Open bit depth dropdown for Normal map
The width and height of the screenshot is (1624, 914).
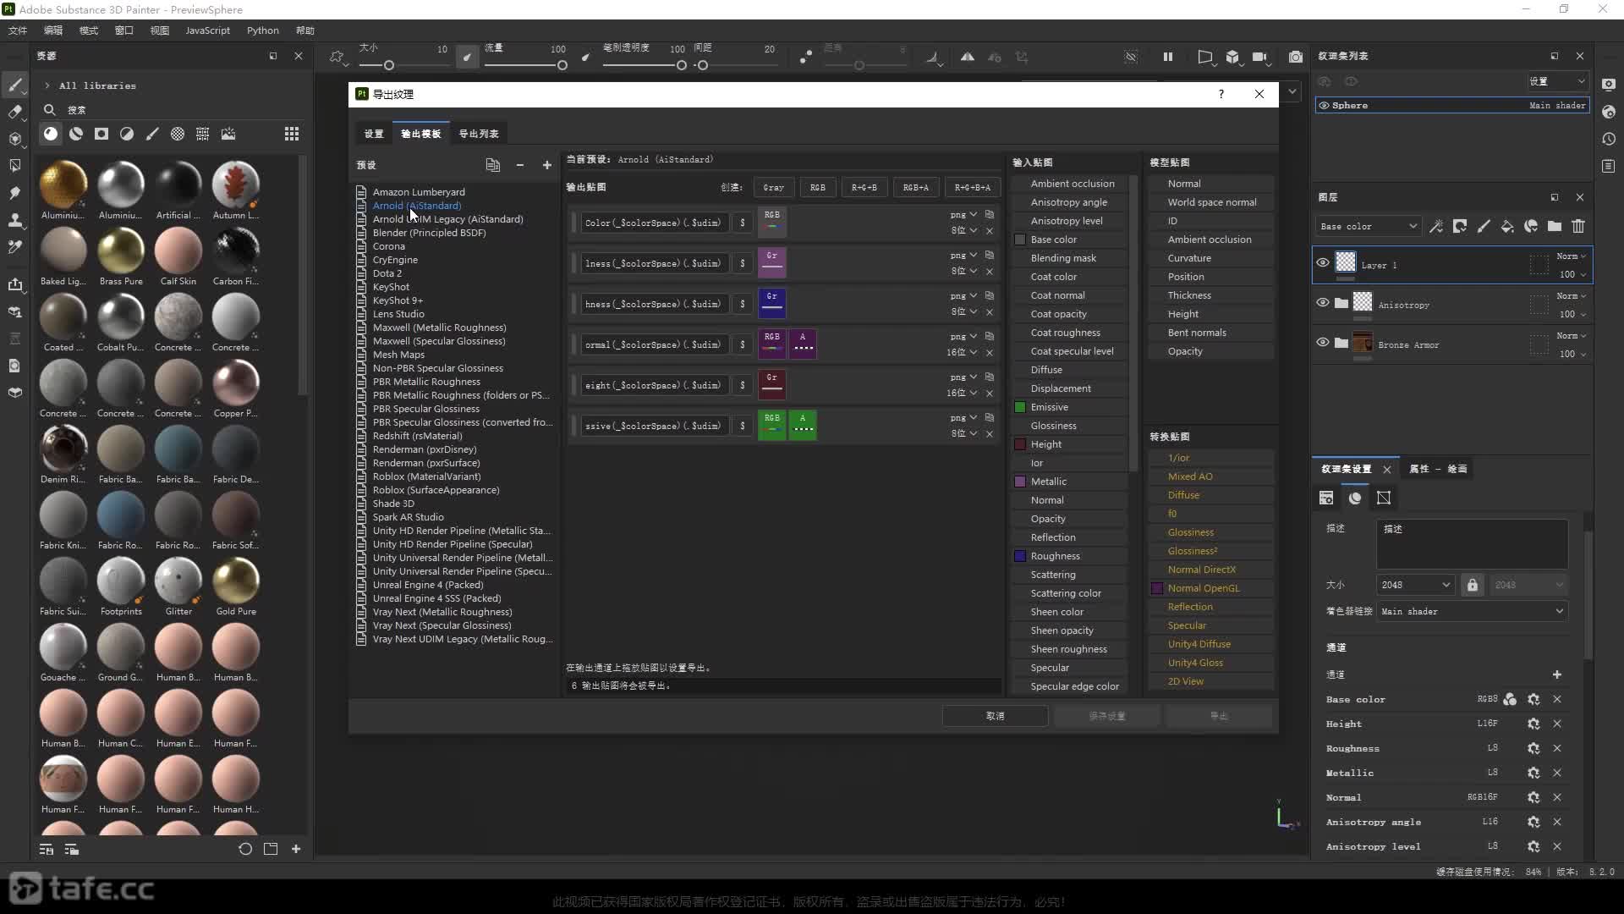pos(962,352)
